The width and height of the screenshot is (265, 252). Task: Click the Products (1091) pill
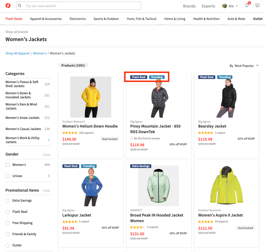(x=73, y=65)
